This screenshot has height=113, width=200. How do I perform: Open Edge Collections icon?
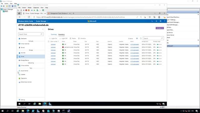coord(154,17)
